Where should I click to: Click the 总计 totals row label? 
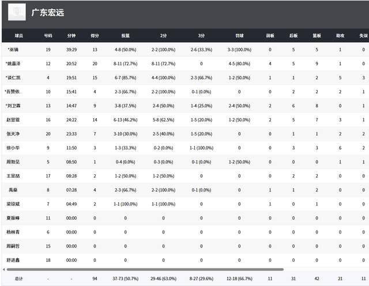point(19,279)
